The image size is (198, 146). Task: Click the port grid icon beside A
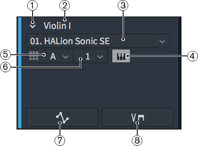(34, 56)
